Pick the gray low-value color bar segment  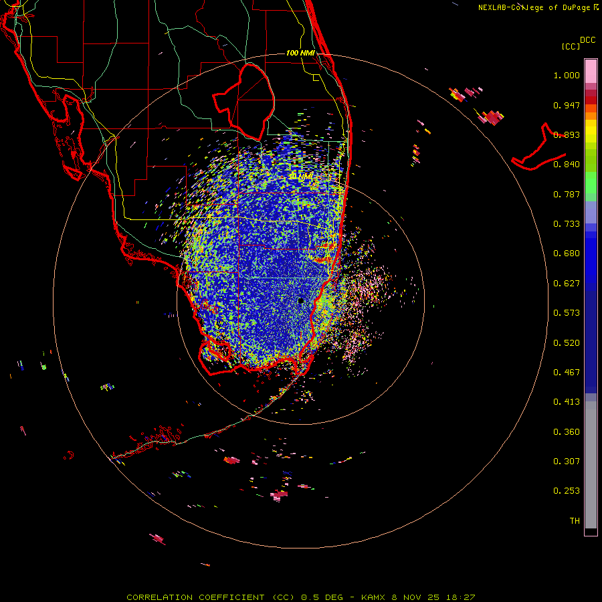click(591, 465)
